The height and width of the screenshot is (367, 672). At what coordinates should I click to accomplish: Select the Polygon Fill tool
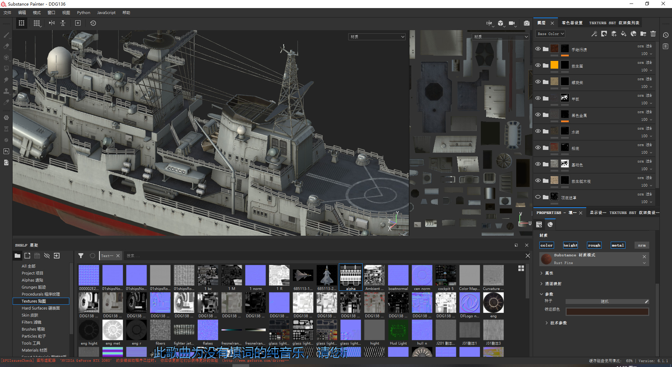(x=6, y=69)
